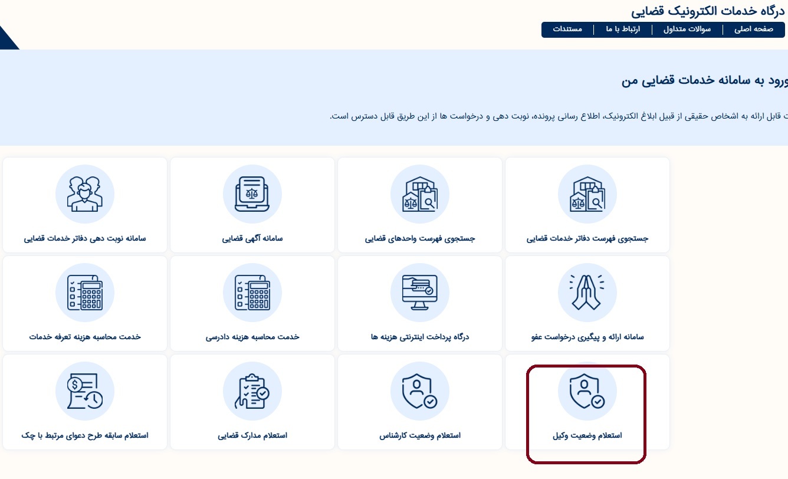788x479 pixels.
Task: Select the صفحه اصلی menu item
Action: pyautogui.click(x=753, y=29)
